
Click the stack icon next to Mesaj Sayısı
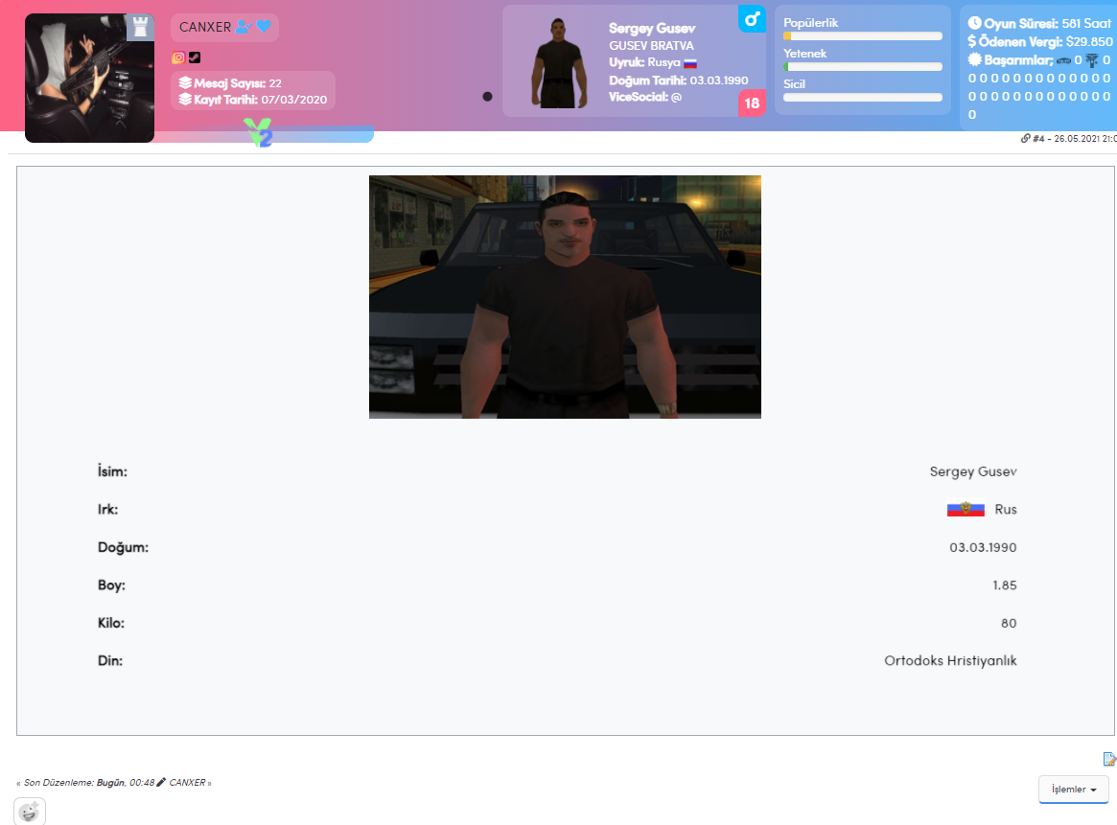coord(185,82)
